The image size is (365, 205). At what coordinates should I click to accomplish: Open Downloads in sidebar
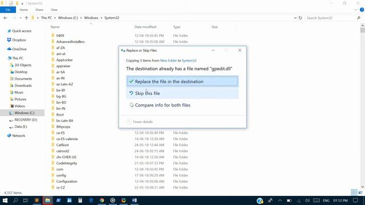click(23, 85)
